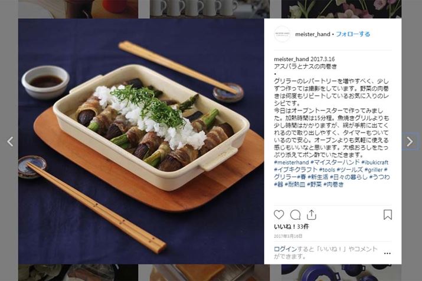Open the #マイスターハンド hashtag
The height and width of the screenshot is (281, 422).
(x=335, y=162)
